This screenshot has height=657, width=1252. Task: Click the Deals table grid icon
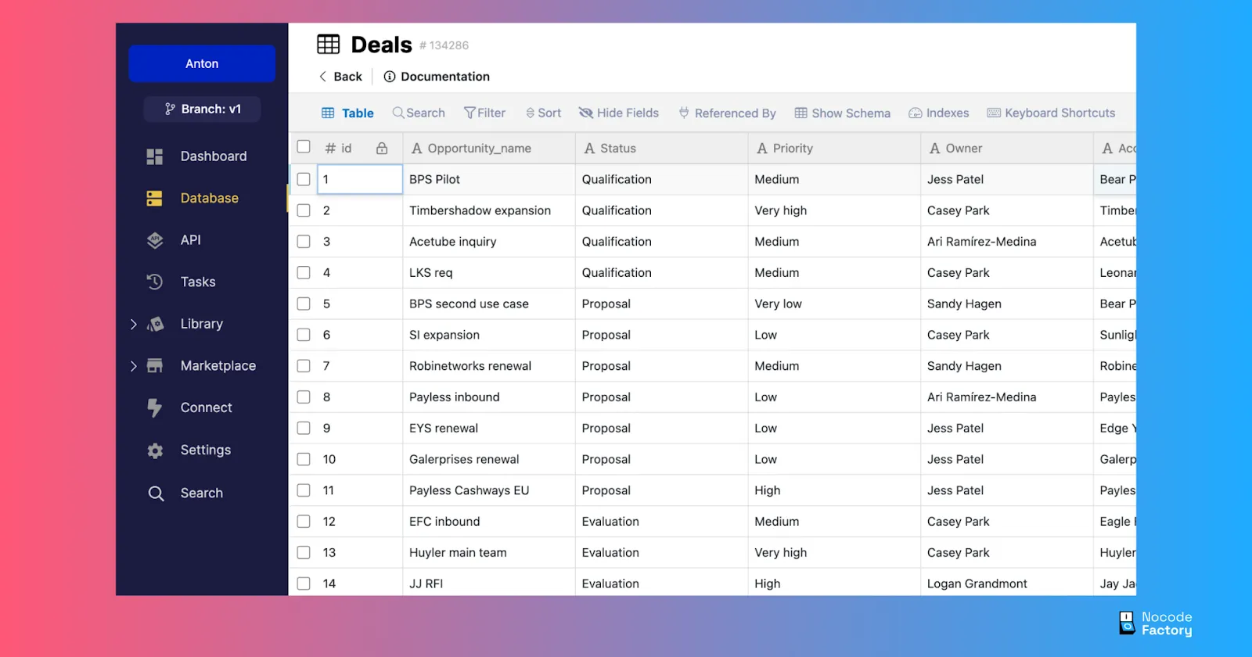[329, 45]
